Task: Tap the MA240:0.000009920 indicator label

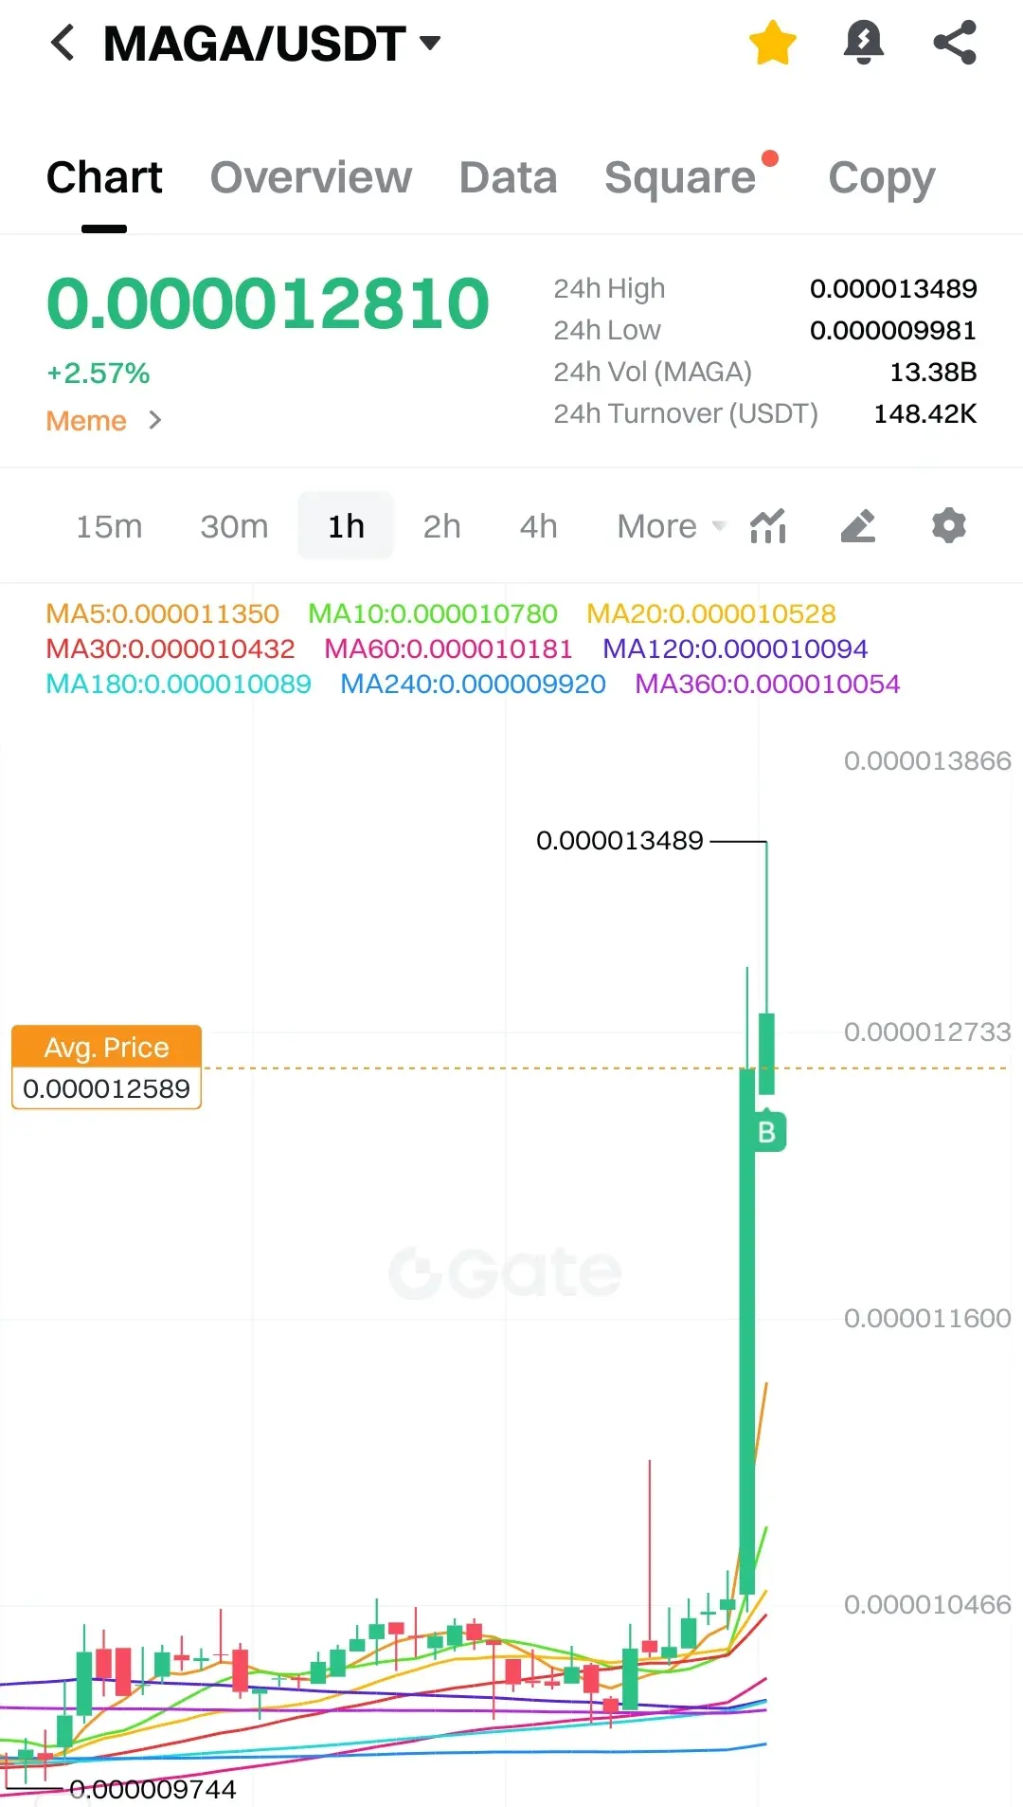Action: pos(473,684)
